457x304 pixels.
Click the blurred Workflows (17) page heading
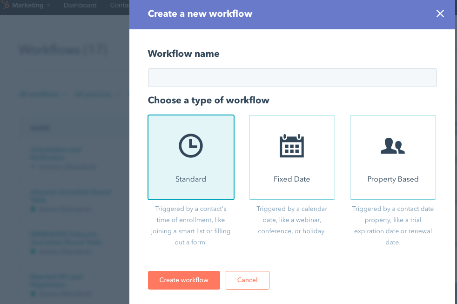click(63, 50)
